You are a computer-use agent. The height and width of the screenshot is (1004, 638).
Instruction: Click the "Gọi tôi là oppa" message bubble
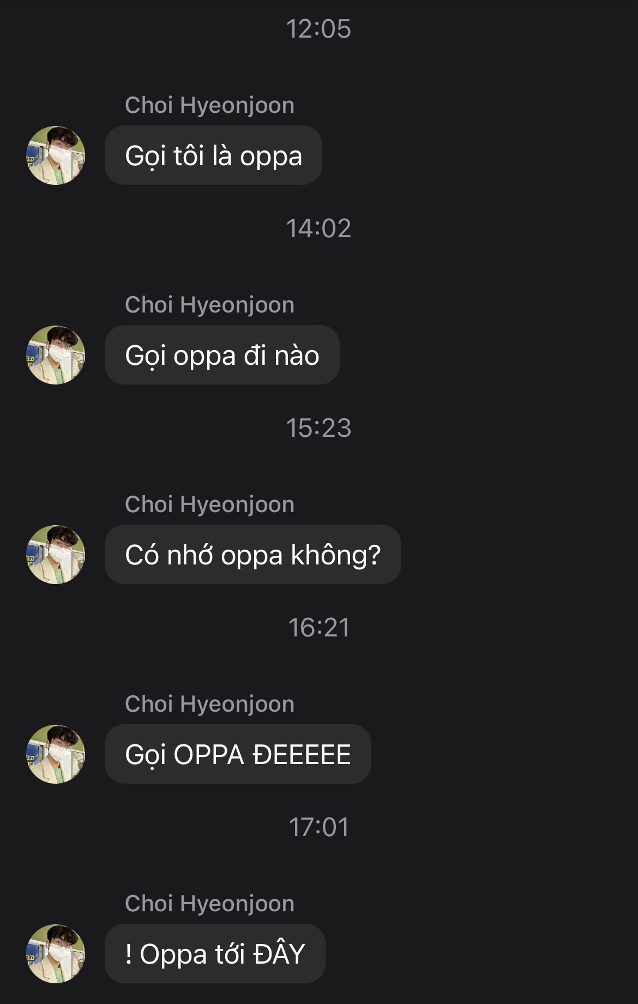213,155
